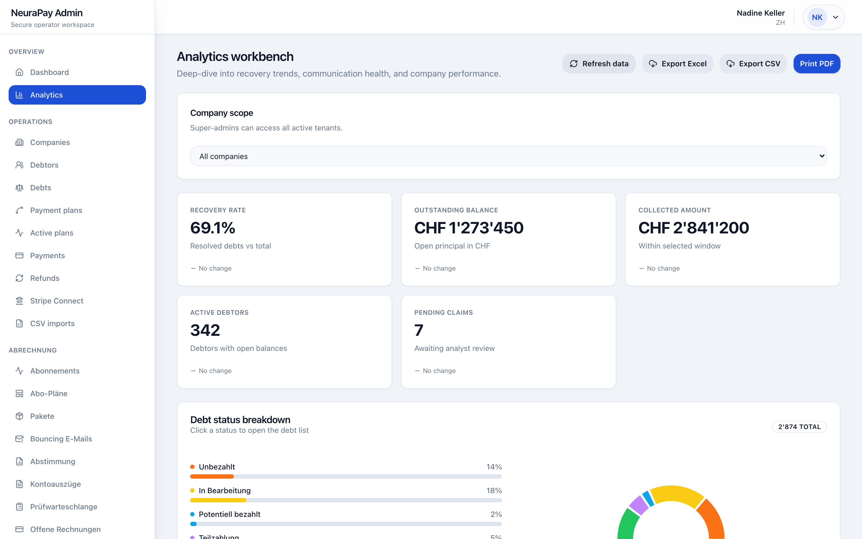Viewport: 862px width, 539px height.
Task: Click the cloud download icon in Export Excel
Action: [x=653, y=64]
